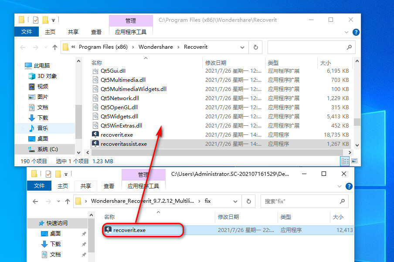Click the refresh button in the Recoverit window

(x=255, y=47)
